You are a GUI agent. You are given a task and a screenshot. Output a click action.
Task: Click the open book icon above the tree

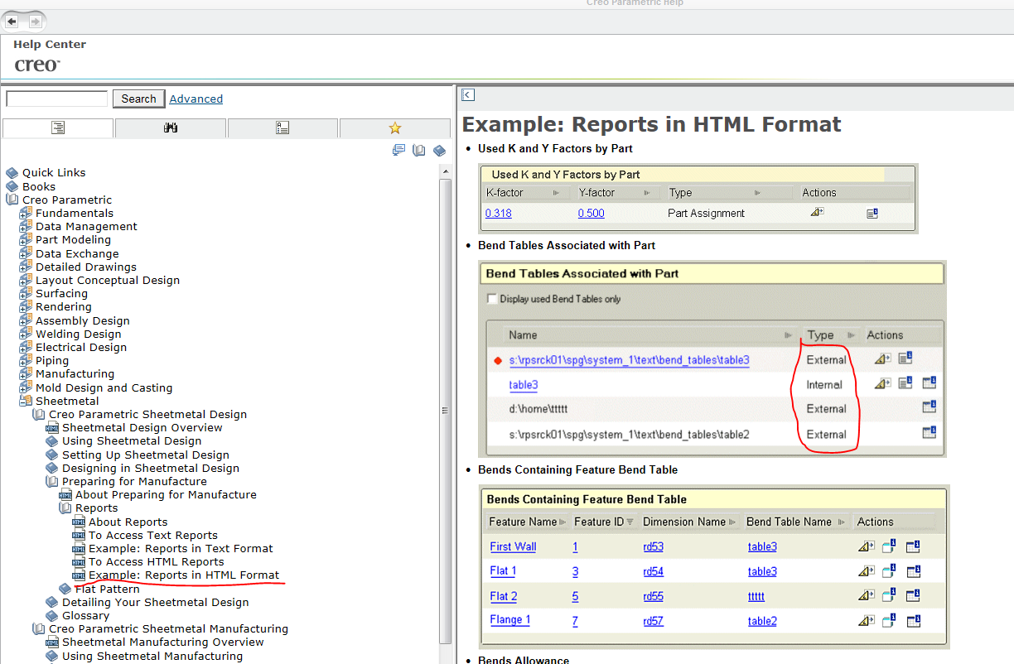point(419,150)
